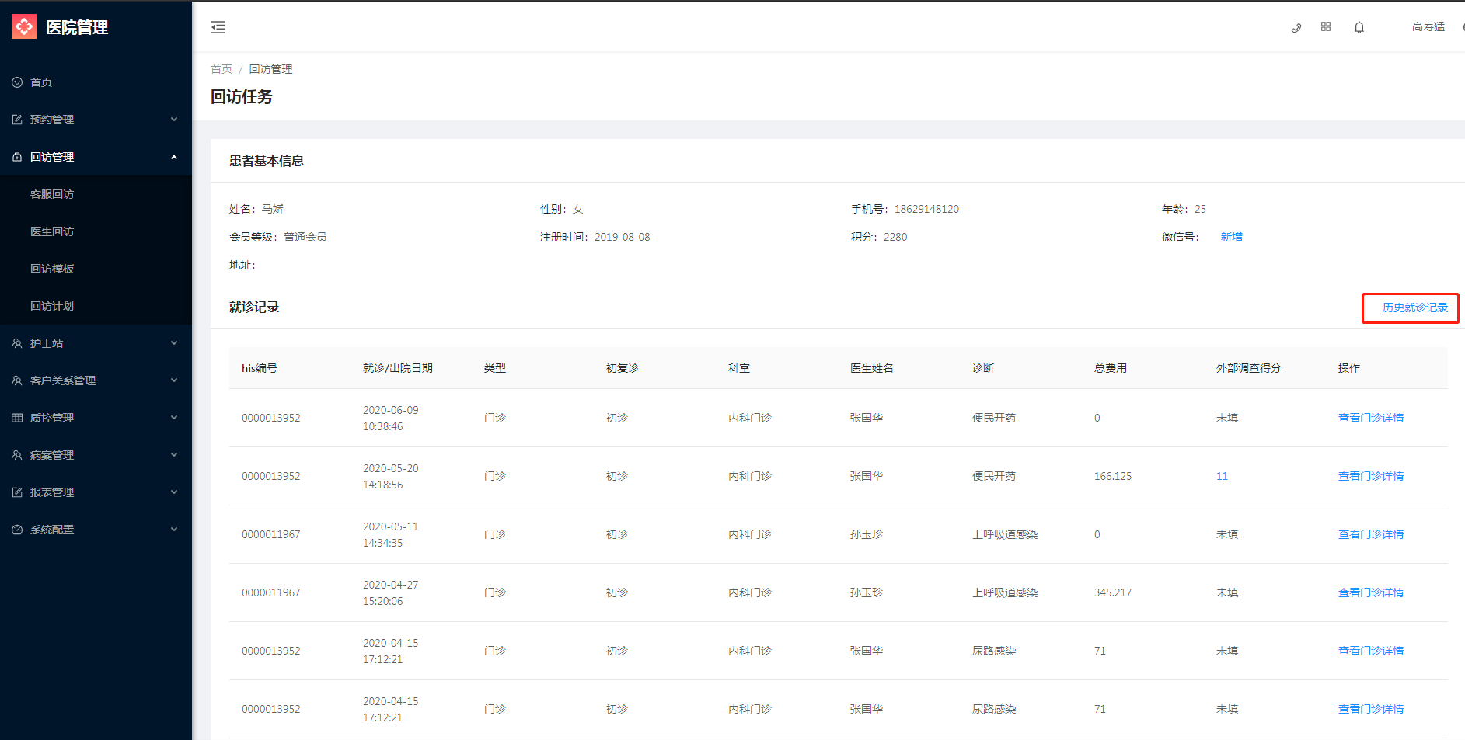The height and width of the screenshot is (740, 1465).
Task: Click 回访管理 breadcrumb
Action: click(270, 69)
